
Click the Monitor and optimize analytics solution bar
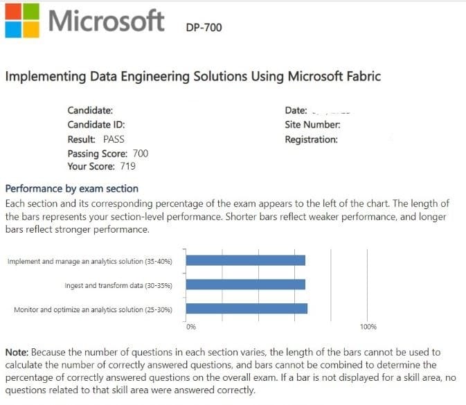coord(247,309)
